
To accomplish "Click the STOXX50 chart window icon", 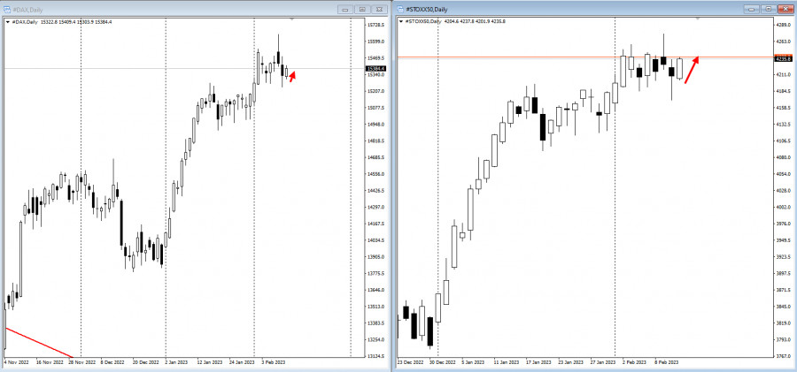I will tap(401, 9).
